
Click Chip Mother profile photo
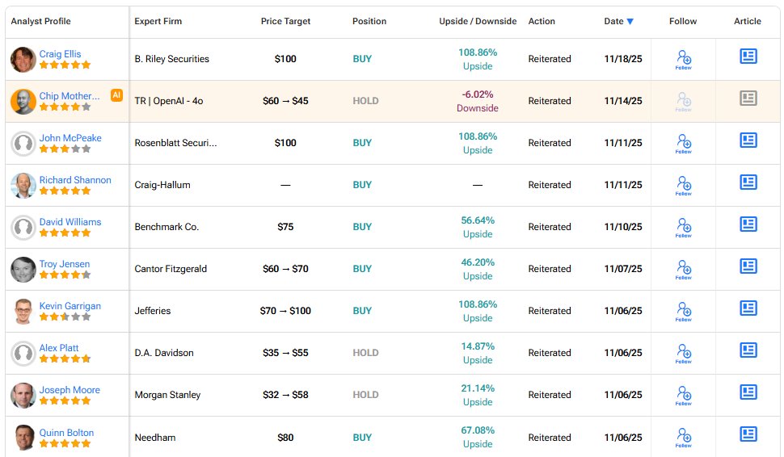23,102
